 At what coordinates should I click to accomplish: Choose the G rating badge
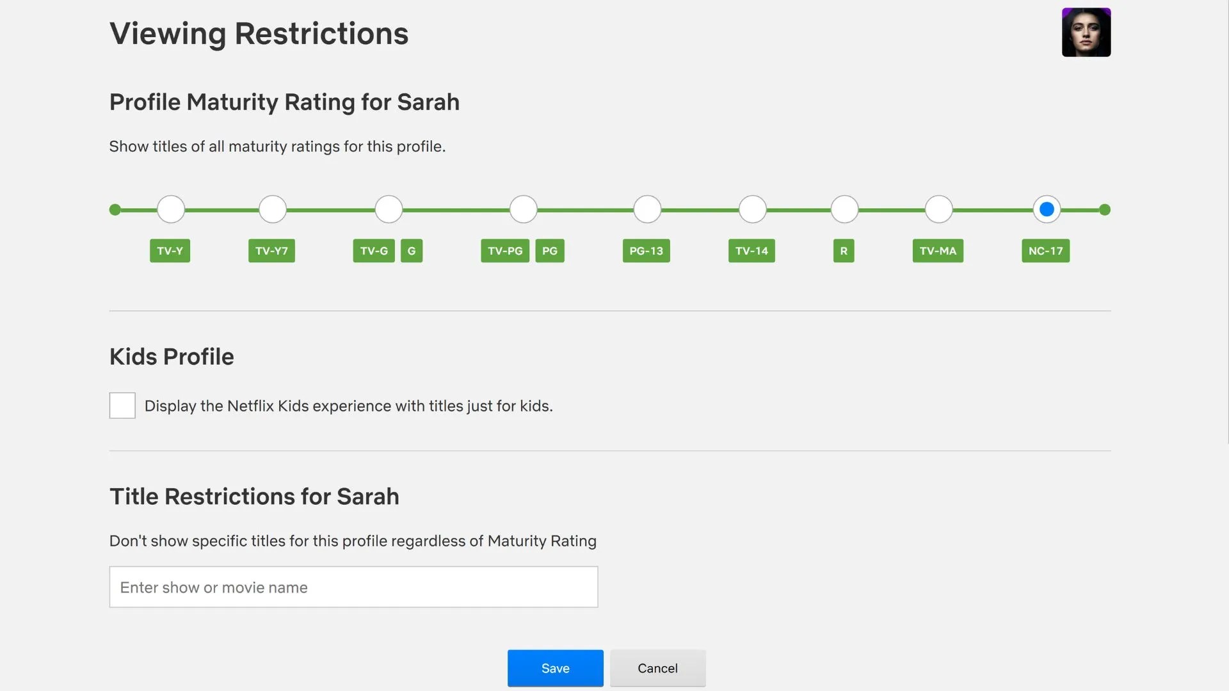tap(412, 251)
